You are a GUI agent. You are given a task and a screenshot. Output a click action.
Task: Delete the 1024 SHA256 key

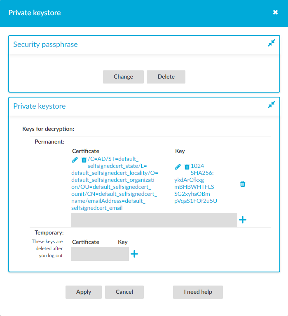(x=187, y=167)
